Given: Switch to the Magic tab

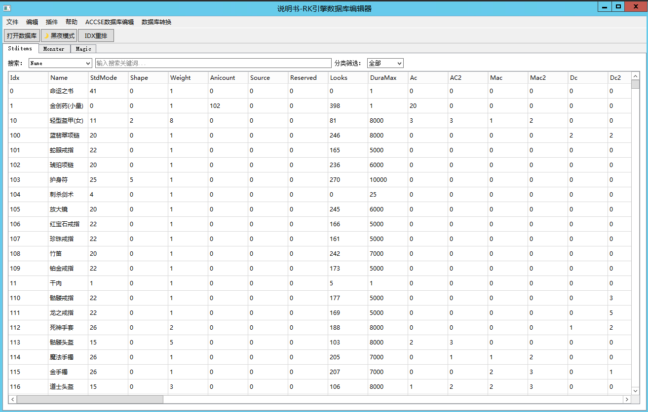Looking at the screenshot, I should (83, 49).
